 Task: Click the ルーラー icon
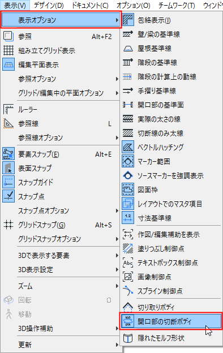pos(8,109)
